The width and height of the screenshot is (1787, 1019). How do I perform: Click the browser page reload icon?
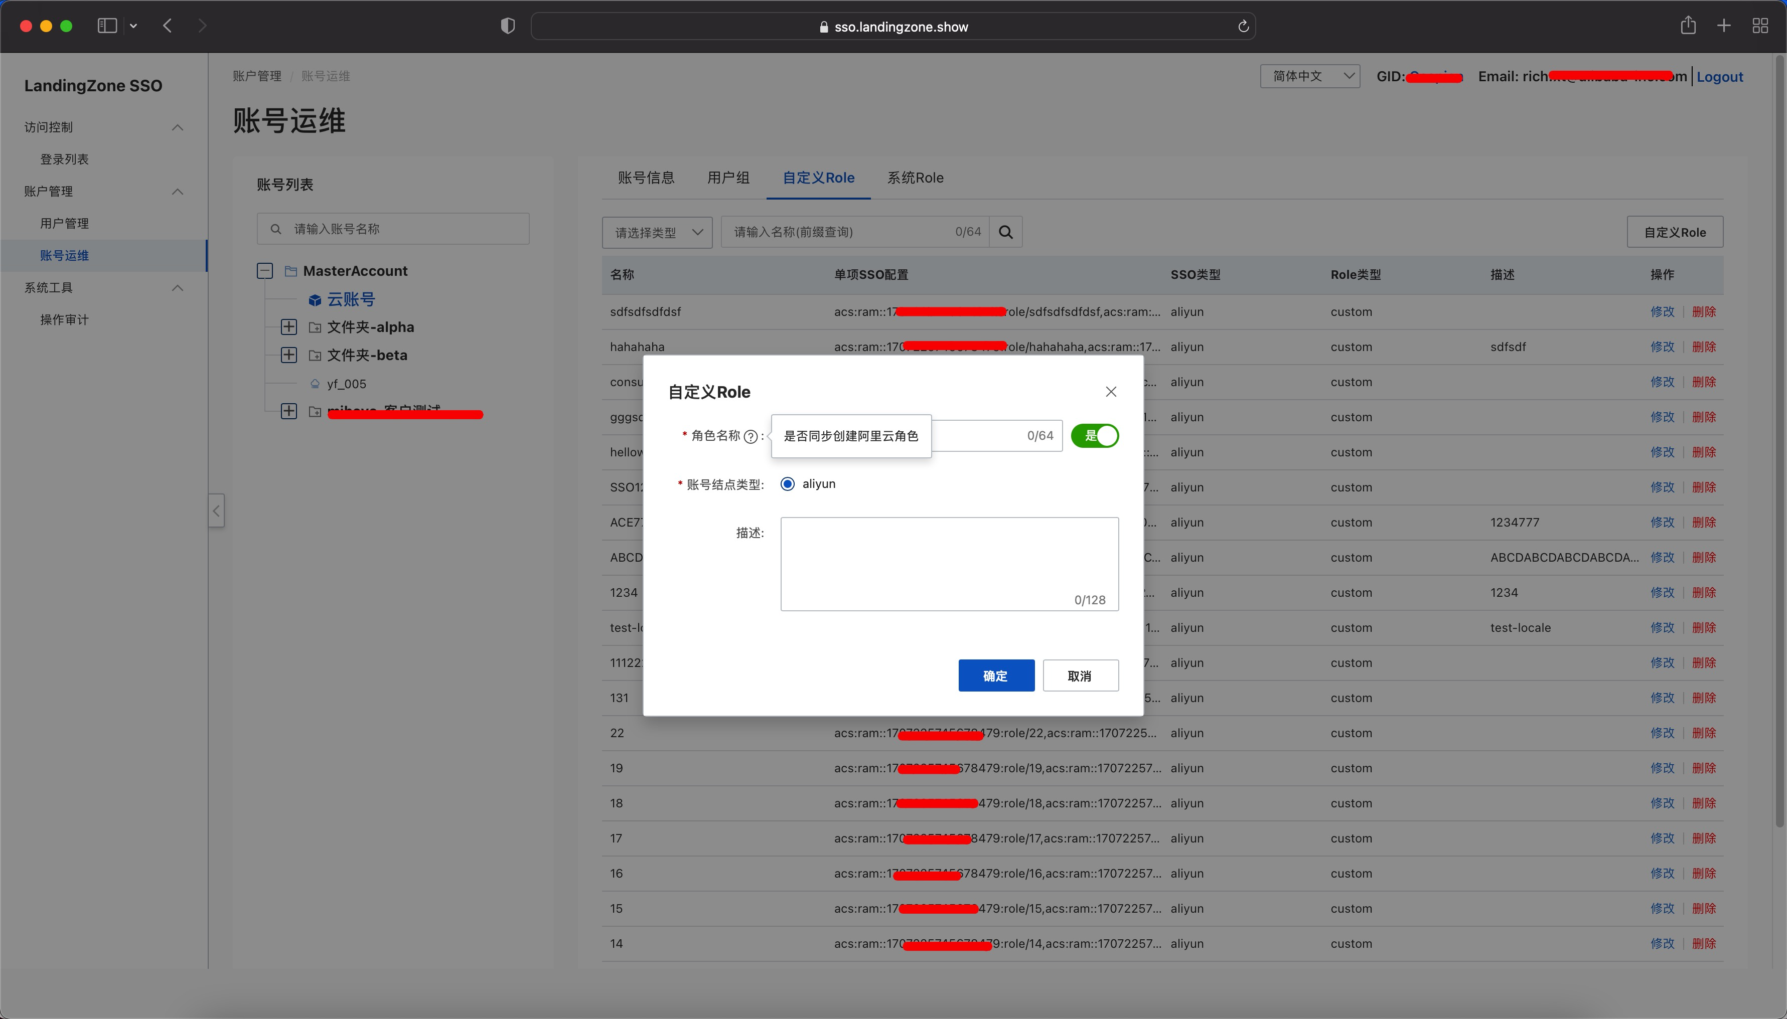(x=1243, y=27)
